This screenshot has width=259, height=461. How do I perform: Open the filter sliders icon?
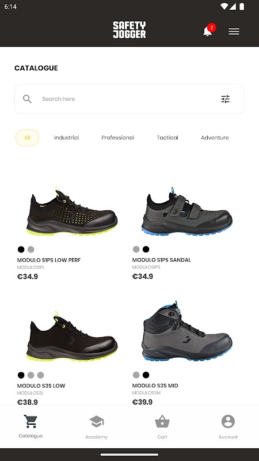click(x=225, y=99)
